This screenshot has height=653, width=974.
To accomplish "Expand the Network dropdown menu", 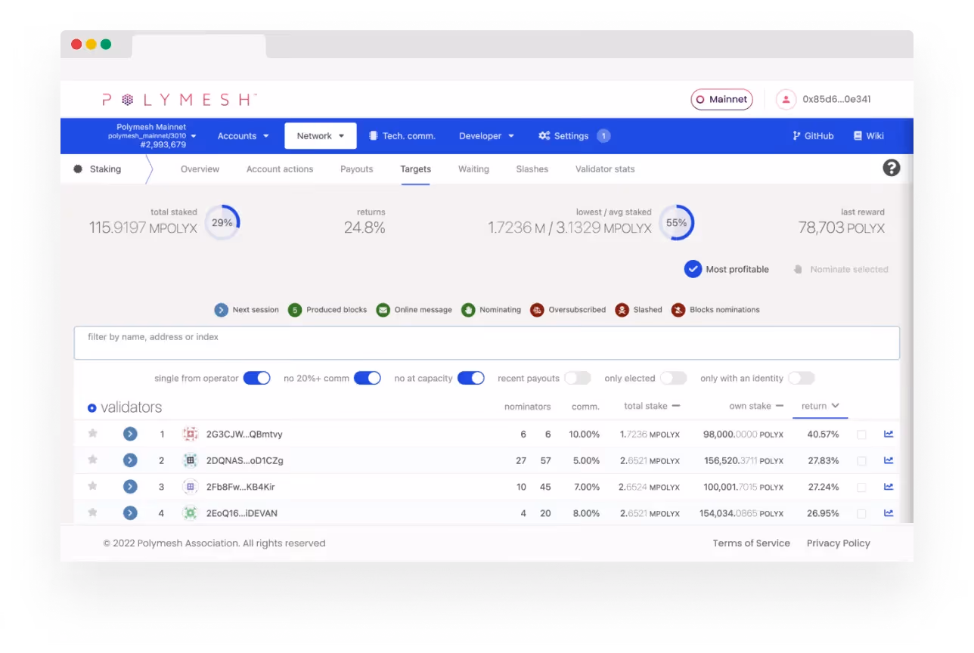I will pos(321,136).
